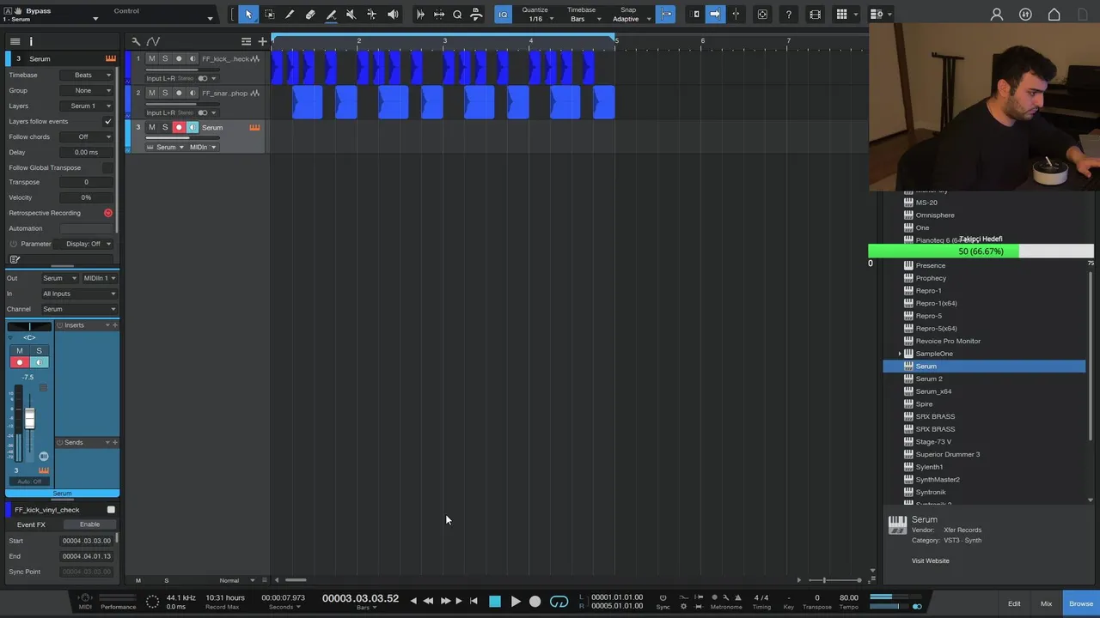Open the Inspector i icon
Image resolution: width=1100 pixels, height=618 pixels.
tap(31, 41)
